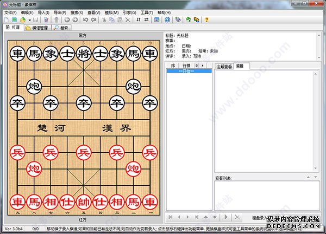Jump to first move button

170,217
